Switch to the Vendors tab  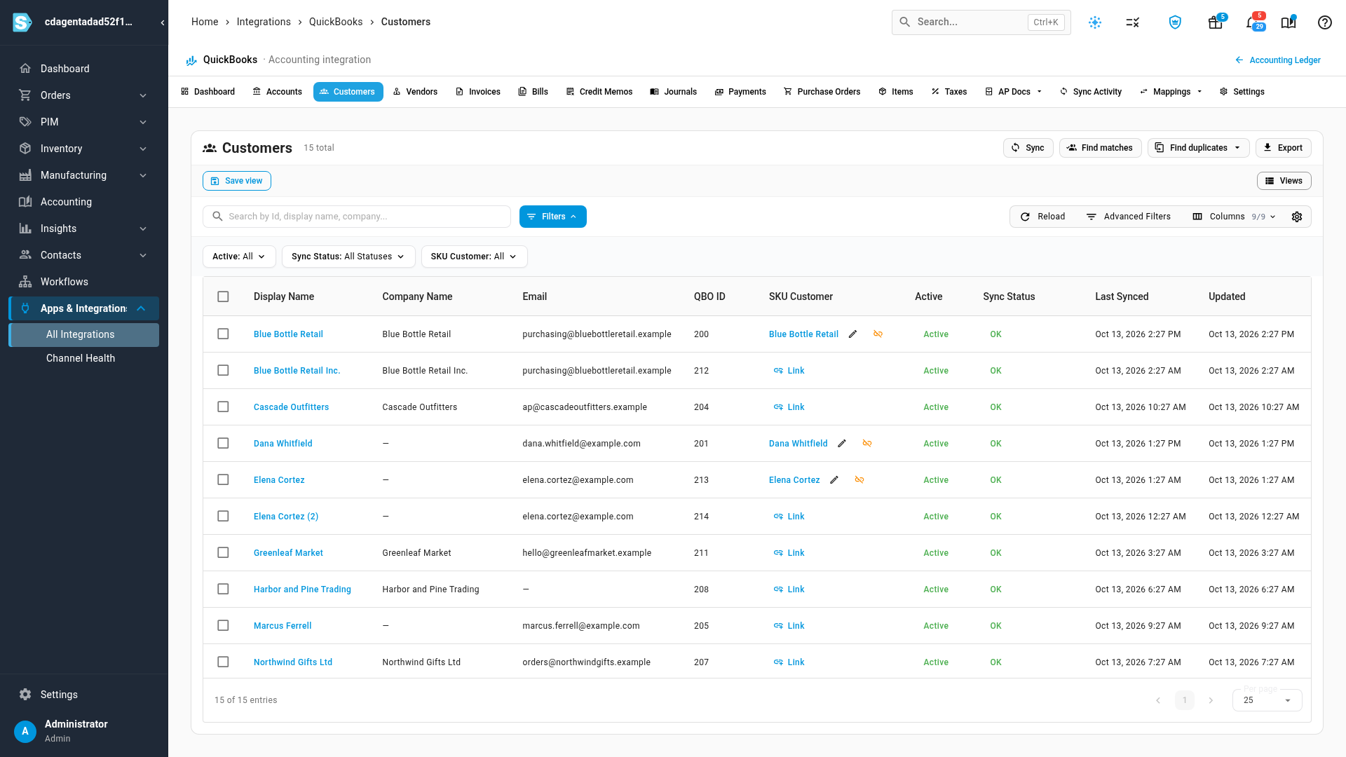[415, 92]
